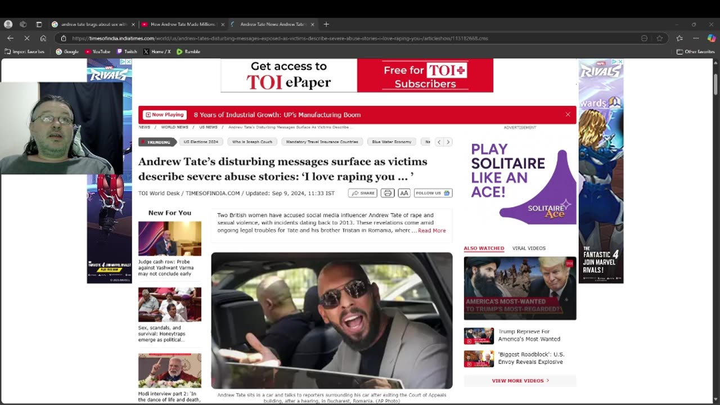Open 'Sex, scandals, and survival' article thumbnail
The height and width of the screenshot is (405, 720).
coord(170,304)
